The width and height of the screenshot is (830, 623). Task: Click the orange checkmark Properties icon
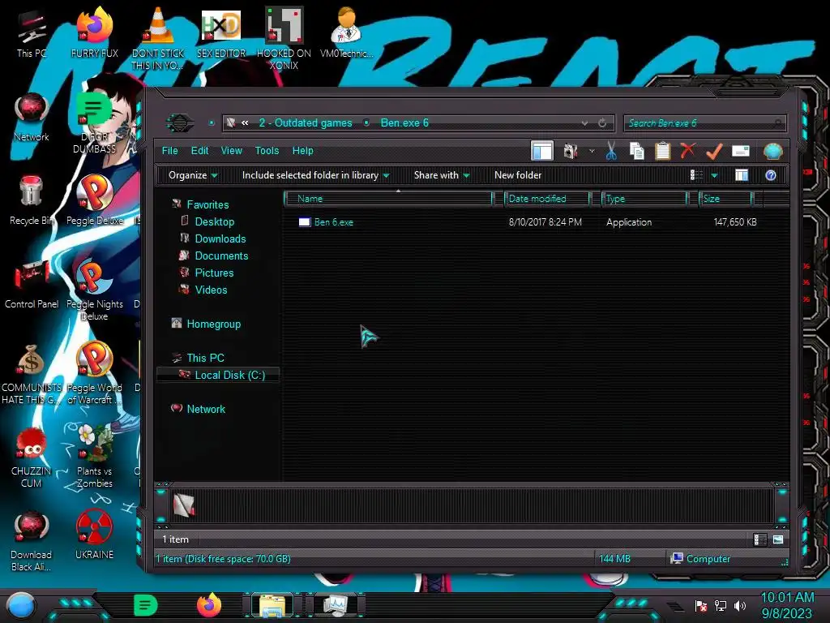pyautogui.click(x=714, y=152)
